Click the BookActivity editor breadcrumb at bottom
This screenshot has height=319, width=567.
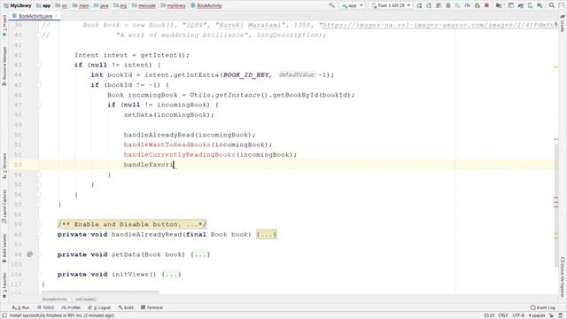(55, 300)
